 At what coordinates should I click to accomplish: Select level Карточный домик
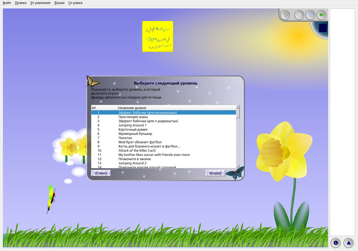pos(164,129)
